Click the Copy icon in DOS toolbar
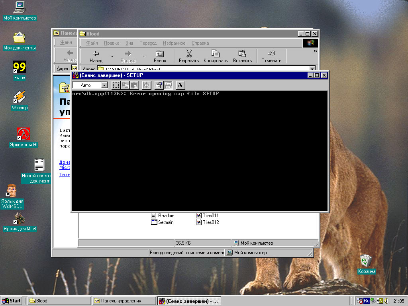 [x=125, y=85]
